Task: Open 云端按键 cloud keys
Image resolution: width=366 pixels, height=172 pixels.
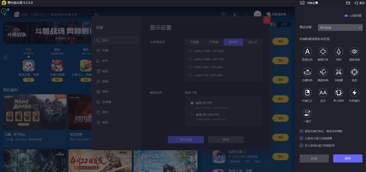Action: (353, 16)
